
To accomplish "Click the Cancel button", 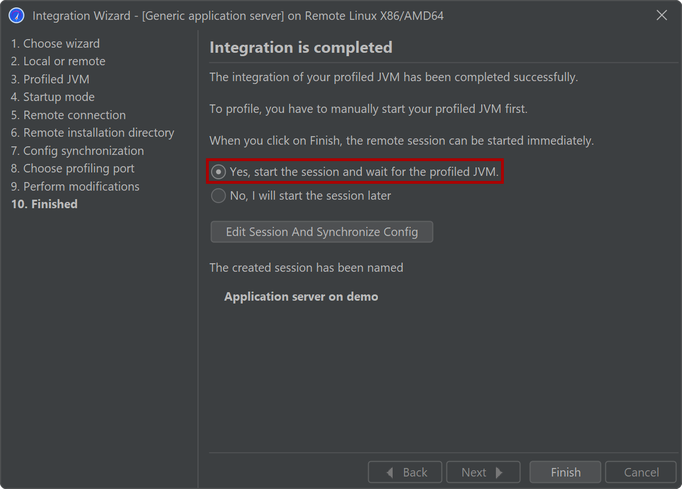I will coord(641,472).
